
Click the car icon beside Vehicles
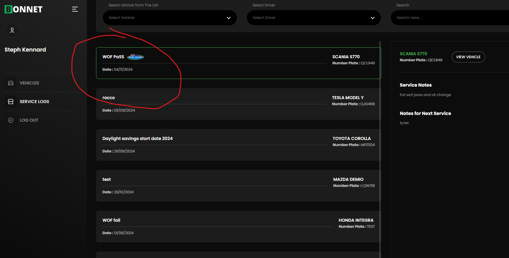[x=11, y=83]
